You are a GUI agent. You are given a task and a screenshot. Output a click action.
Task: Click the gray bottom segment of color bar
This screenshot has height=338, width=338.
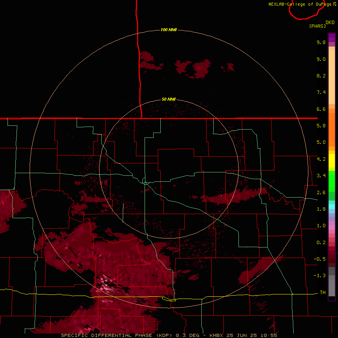332,288
